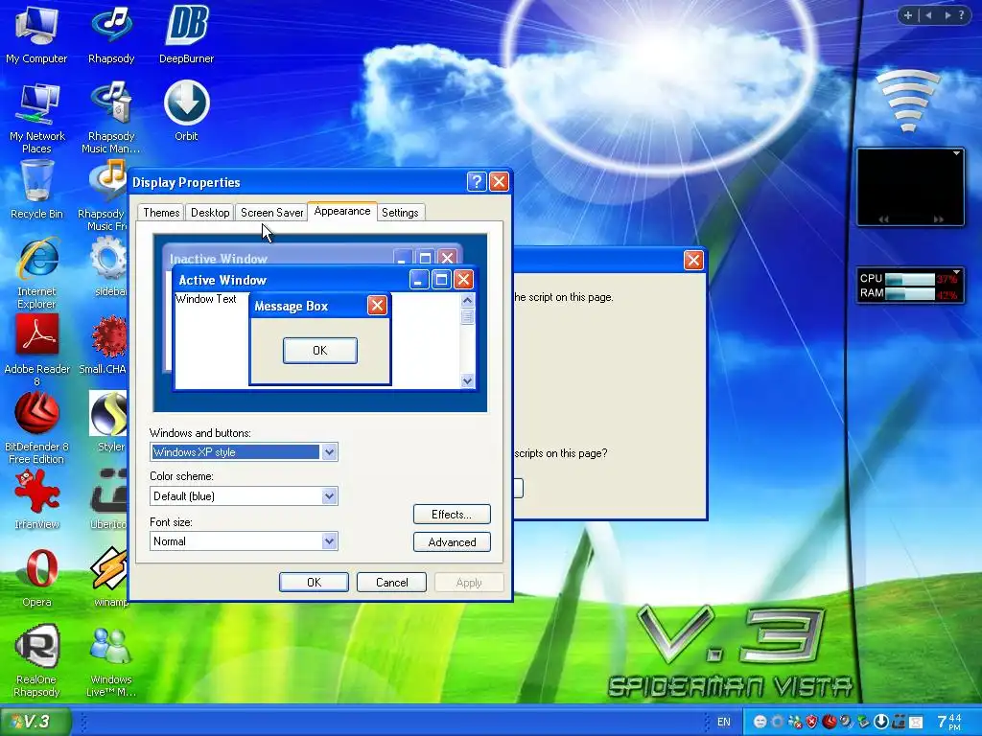Click the V.3 Start button
Screen dimensions: 982x736
[35, 721]
